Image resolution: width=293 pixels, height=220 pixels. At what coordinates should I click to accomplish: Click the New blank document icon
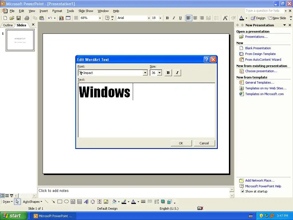(5, 18)
